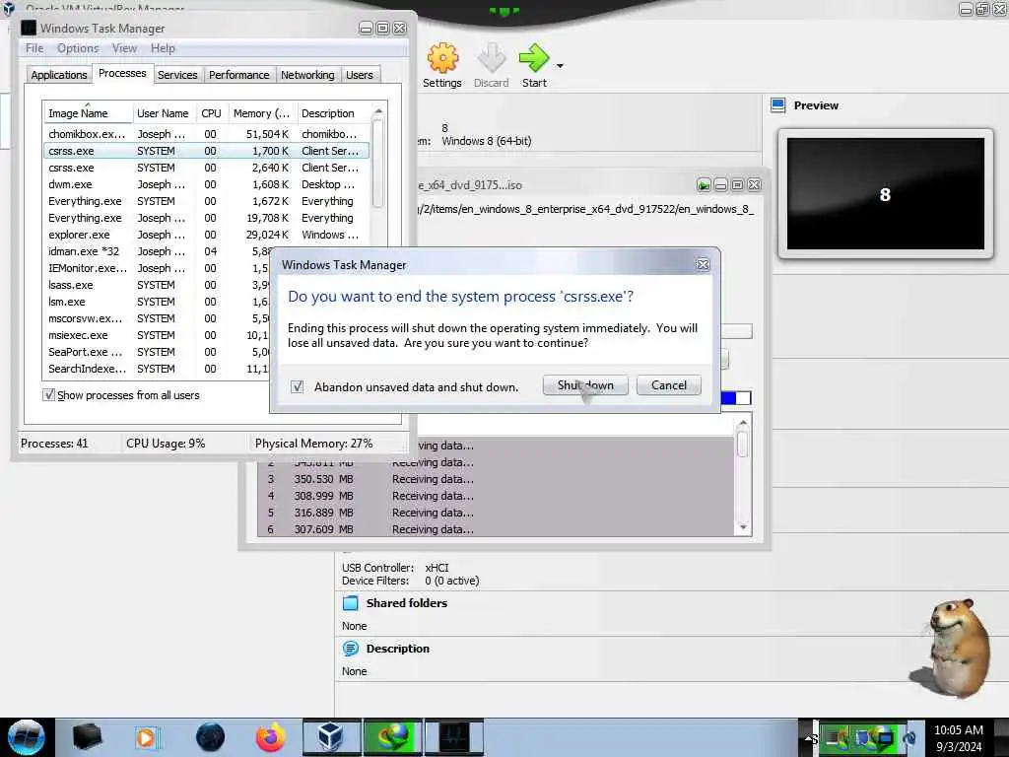Click the Description section speech icon
This screenshot has width=1009, height=757.
350,649
